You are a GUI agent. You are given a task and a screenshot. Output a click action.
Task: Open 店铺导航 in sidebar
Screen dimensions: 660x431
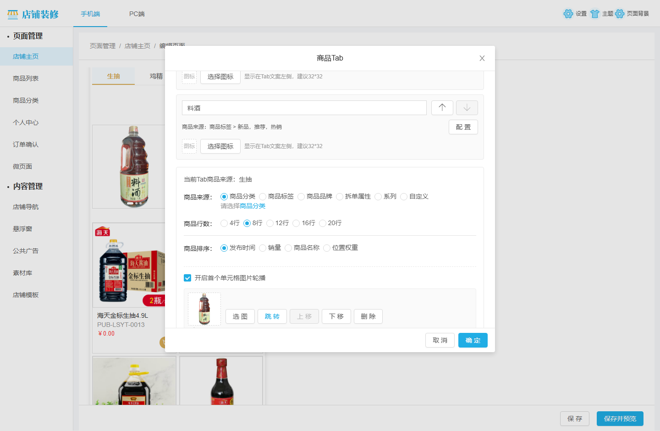pos(37,207)
